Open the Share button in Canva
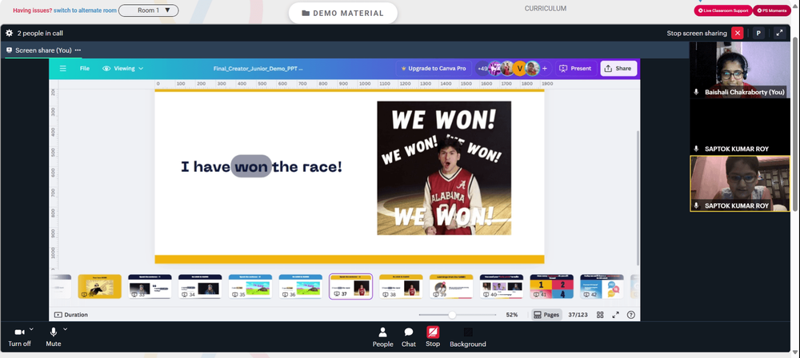Screen dimensions: 800x358 coord(618,69)
